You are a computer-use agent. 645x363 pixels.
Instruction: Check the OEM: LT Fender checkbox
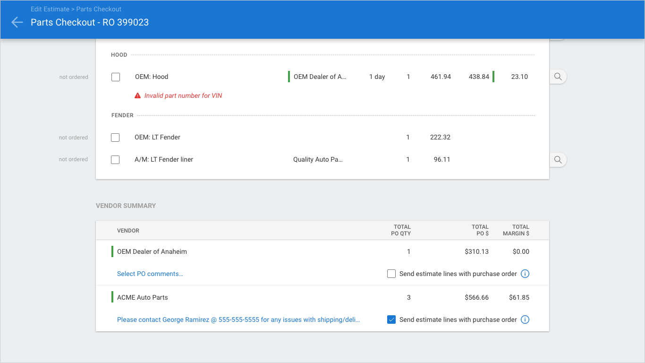point(115,138)
